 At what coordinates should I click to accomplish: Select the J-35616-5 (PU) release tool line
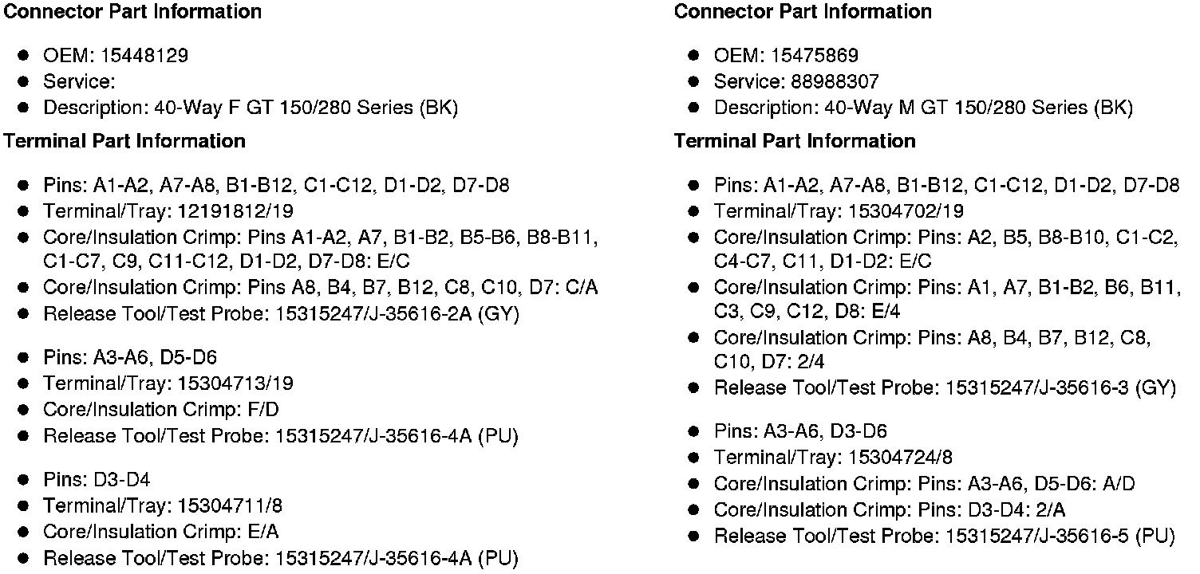(944, 537)
